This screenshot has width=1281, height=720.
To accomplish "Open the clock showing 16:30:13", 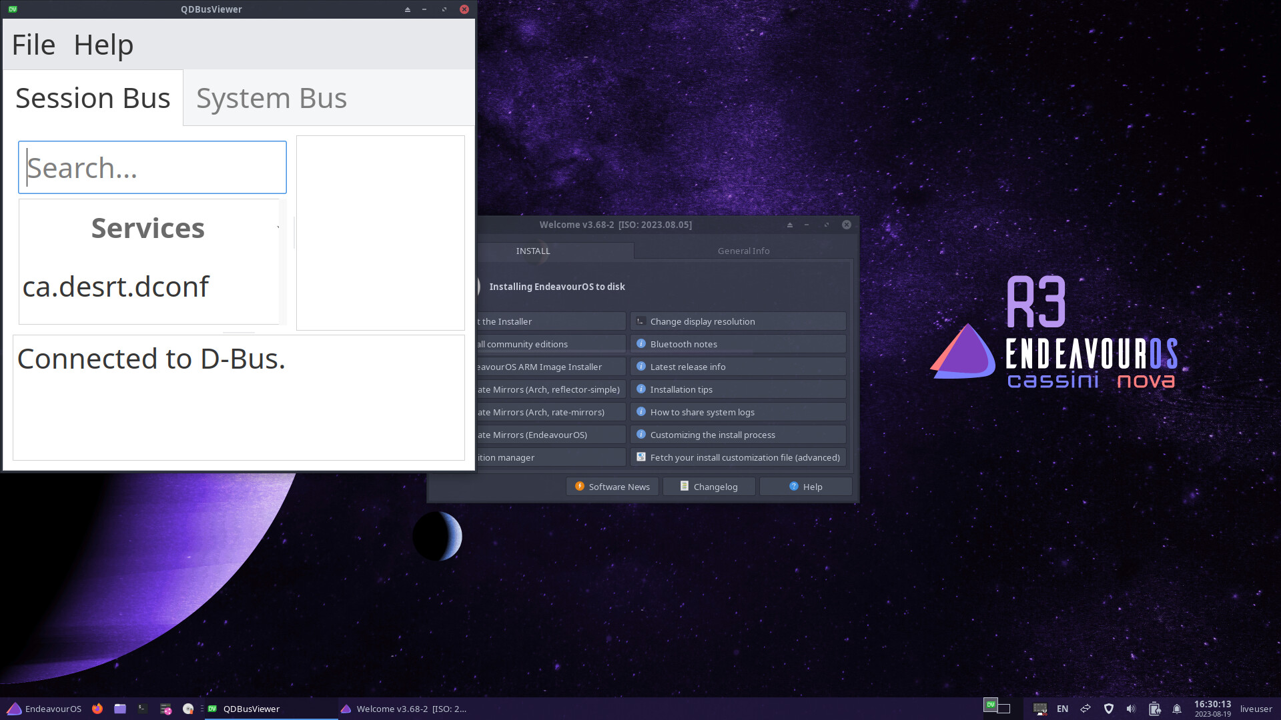I will (1212, 709).
